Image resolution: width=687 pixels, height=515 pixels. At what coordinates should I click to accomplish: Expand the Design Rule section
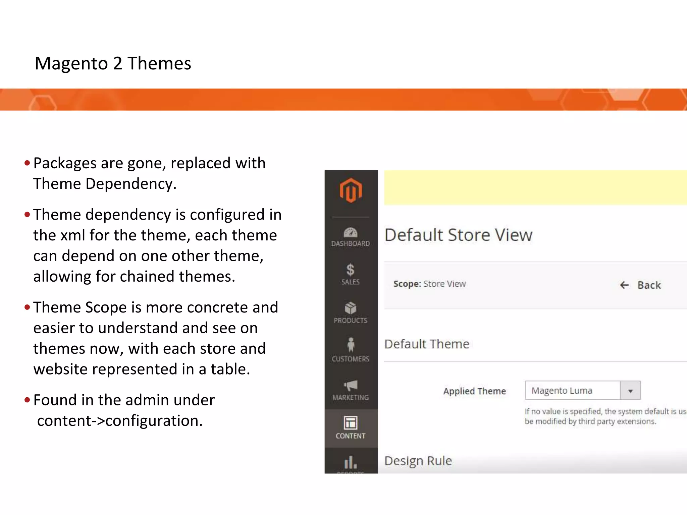point(418,461)
